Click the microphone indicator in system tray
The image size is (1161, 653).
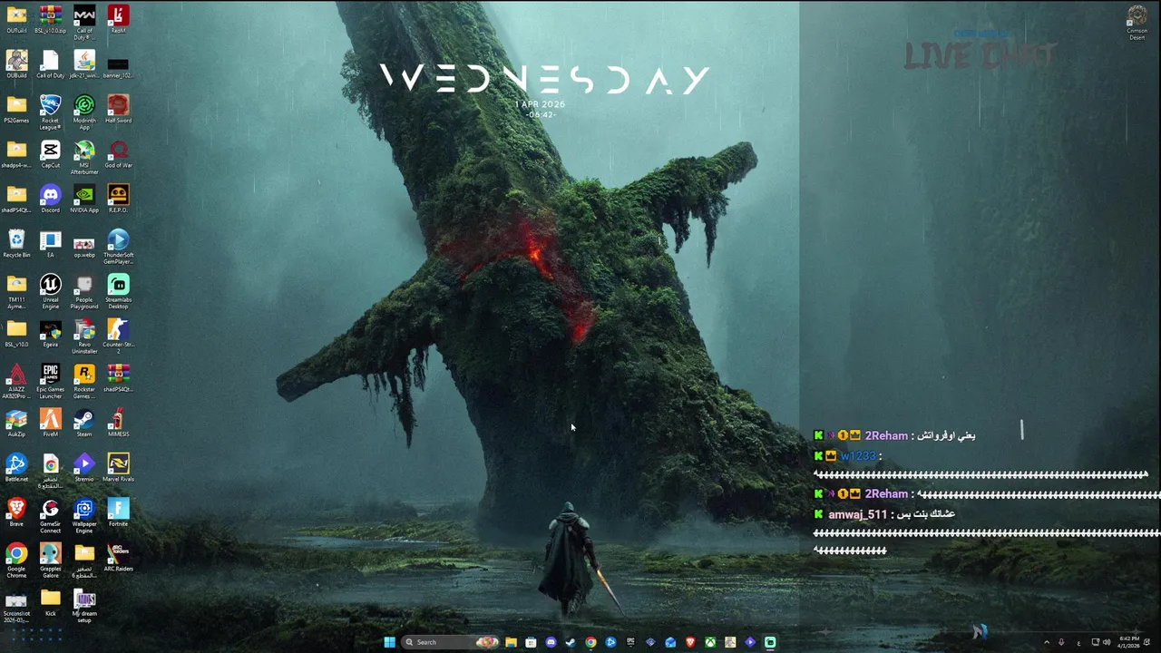coord(1061,642)
